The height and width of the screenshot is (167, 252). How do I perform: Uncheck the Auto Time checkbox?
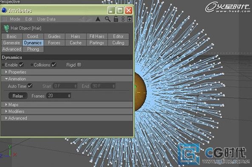(x=30, y=86)
